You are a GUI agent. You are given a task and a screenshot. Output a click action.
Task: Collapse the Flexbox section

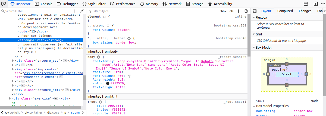tap(254, 18)
